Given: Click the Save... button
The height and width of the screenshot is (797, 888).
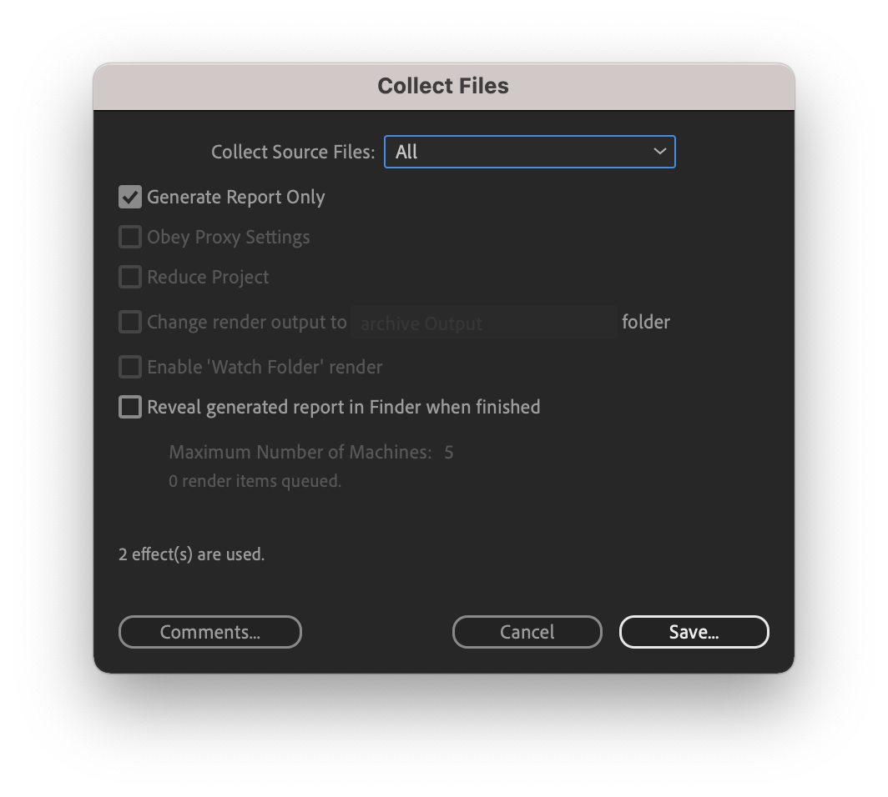Looking at the screenshot, I should click(x=694, y=632).
